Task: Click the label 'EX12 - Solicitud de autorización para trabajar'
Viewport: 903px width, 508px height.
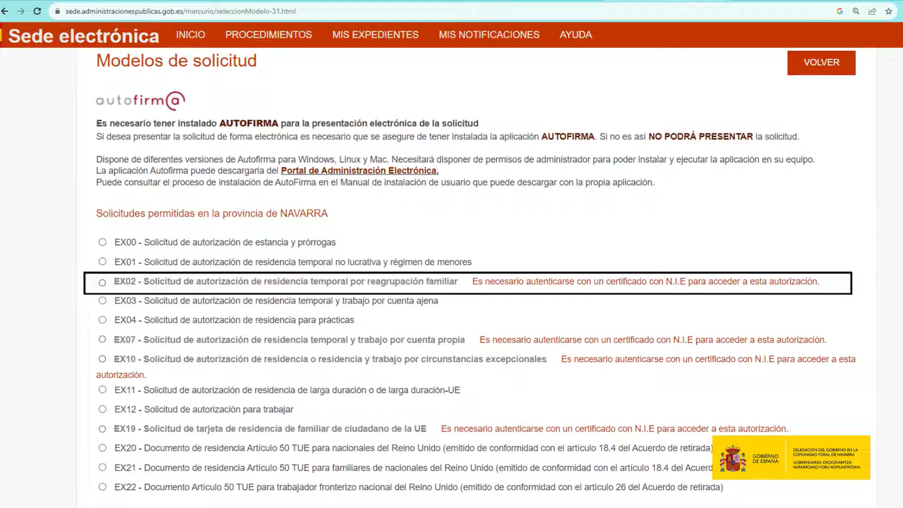Action: tap(204, 409)
